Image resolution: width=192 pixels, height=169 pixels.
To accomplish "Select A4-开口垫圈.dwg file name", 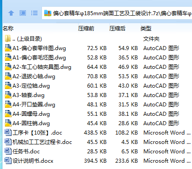I will 34,105.
